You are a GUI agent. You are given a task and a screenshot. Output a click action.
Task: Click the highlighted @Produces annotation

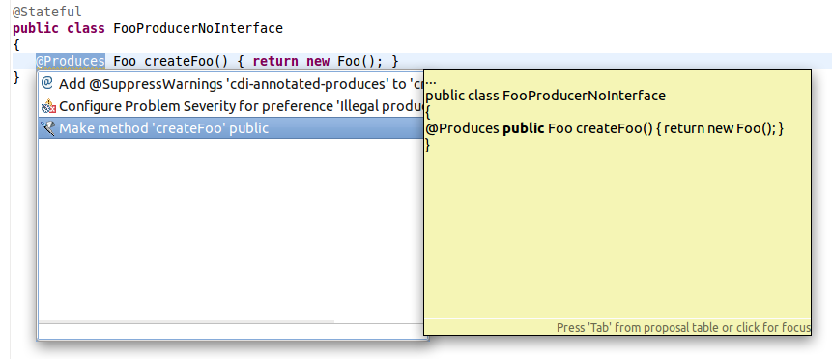click(71, 61)
